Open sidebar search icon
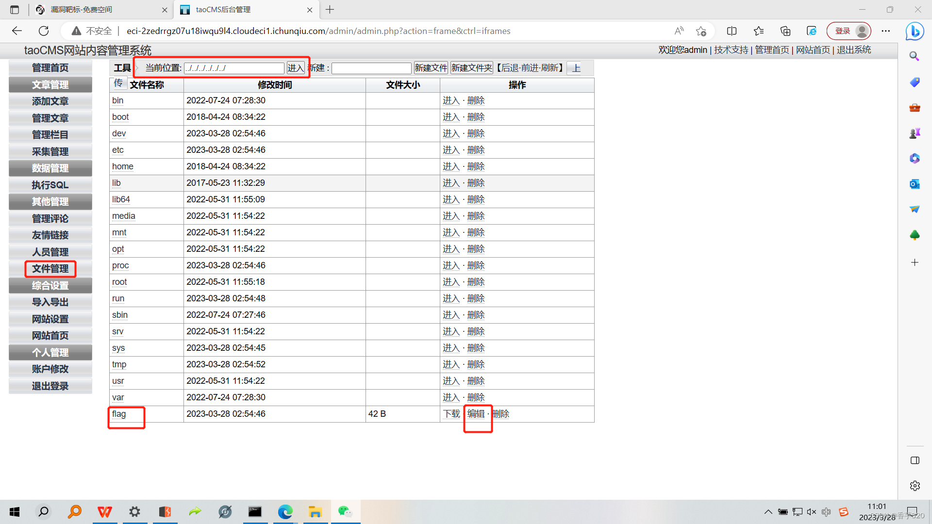932x524 pixels. pos(915,56)
